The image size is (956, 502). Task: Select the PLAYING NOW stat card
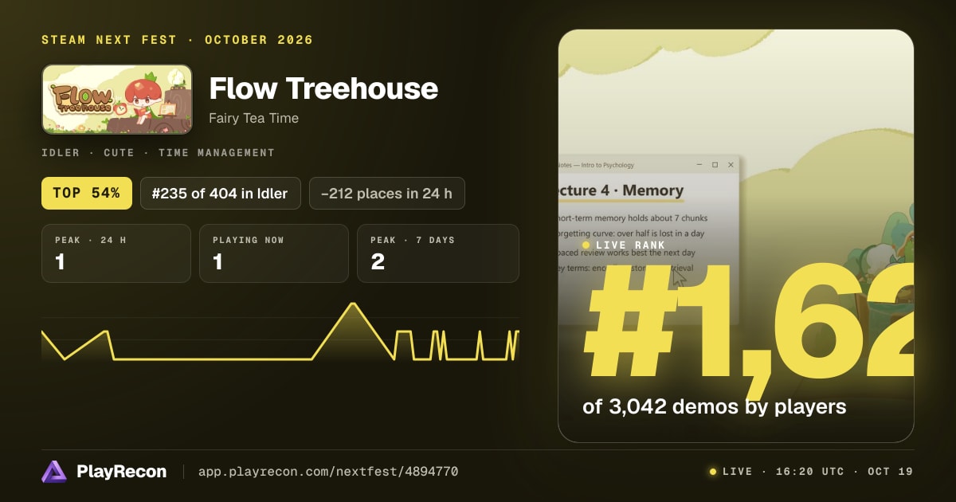coord(274,253)
